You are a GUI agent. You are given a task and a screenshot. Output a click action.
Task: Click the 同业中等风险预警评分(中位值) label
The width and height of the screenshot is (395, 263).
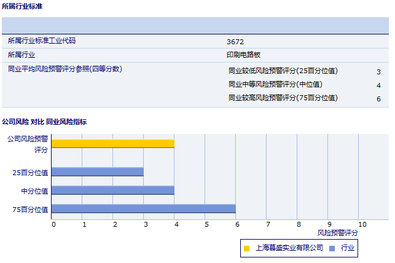(x=275, y=84)
